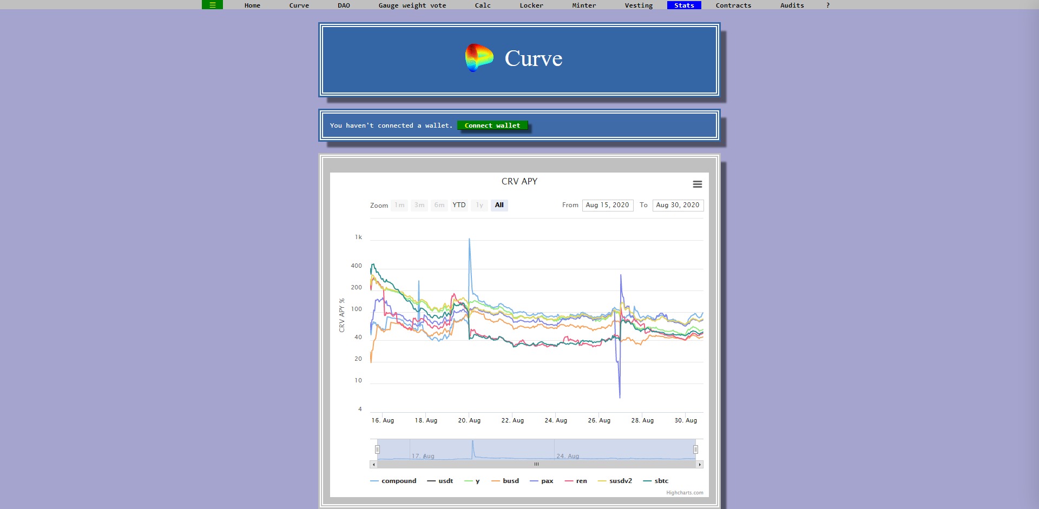Toggle ren series in legend
1039x509 pixels.
pyautogui.click(x=576, y=481)
